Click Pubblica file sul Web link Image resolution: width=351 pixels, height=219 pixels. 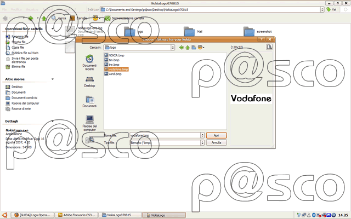22,53
